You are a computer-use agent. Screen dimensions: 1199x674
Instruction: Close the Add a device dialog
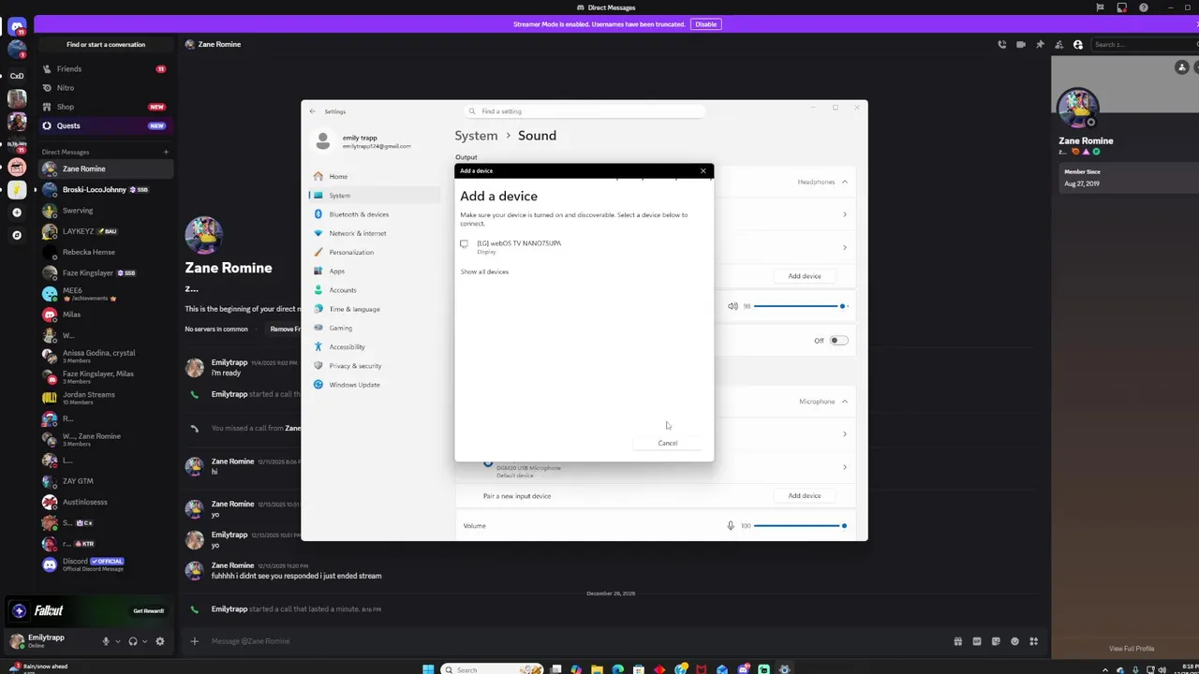pos(703,170)
